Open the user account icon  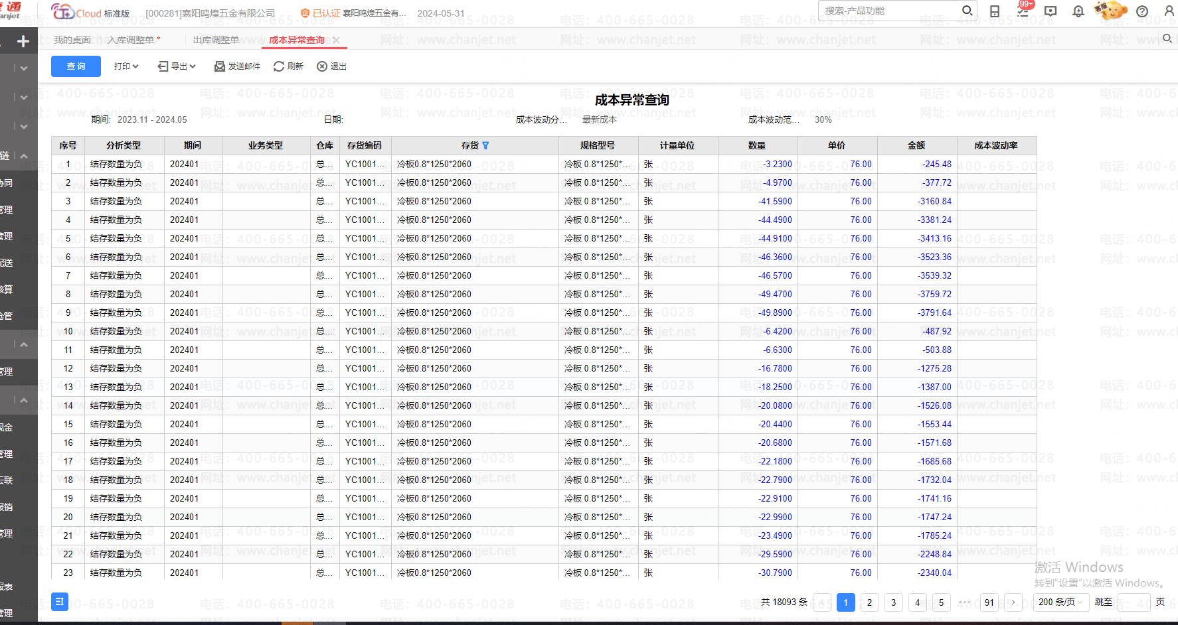(1169, 11)
